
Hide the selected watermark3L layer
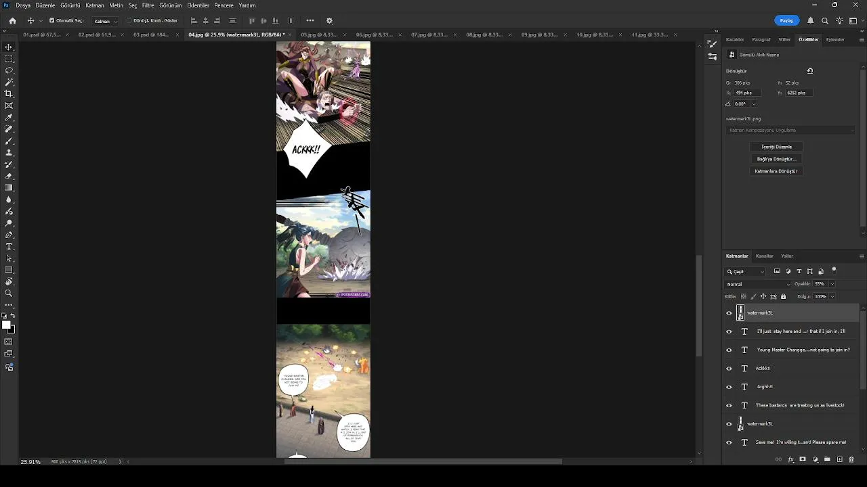coord(729,313)
